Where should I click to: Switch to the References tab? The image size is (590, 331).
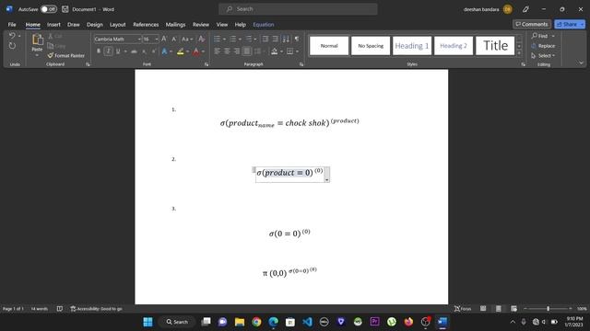click(146, 25)
